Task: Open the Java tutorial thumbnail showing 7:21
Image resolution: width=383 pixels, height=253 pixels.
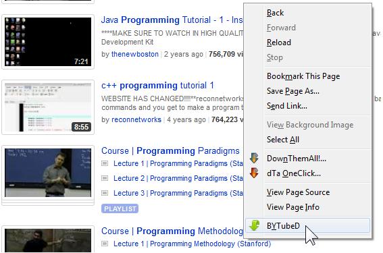Action: point(48,42)
